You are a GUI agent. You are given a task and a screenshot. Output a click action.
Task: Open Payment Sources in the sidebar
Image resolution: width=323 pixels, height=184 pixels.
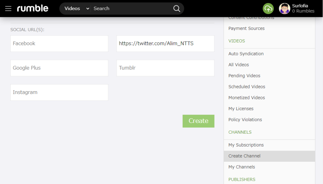[246, 28]
